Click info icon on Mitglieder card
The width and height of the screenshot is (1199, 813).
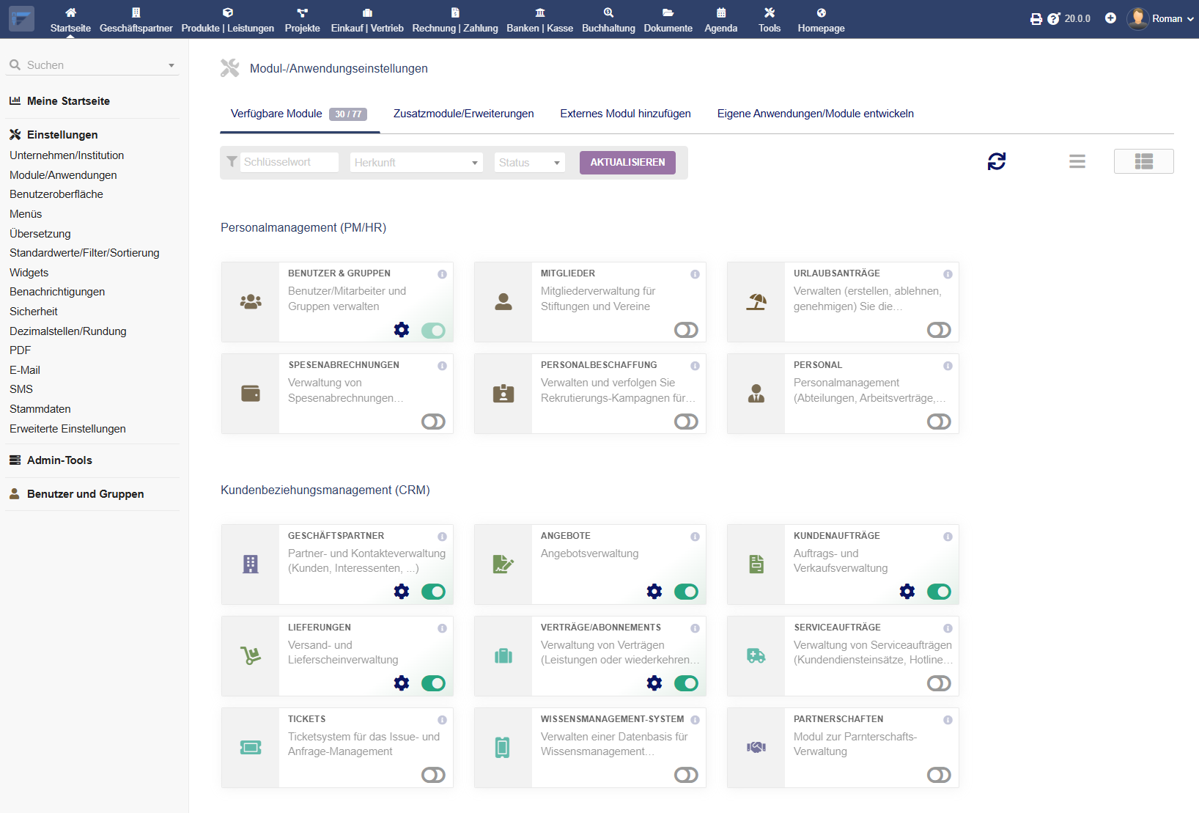[695, 274]
